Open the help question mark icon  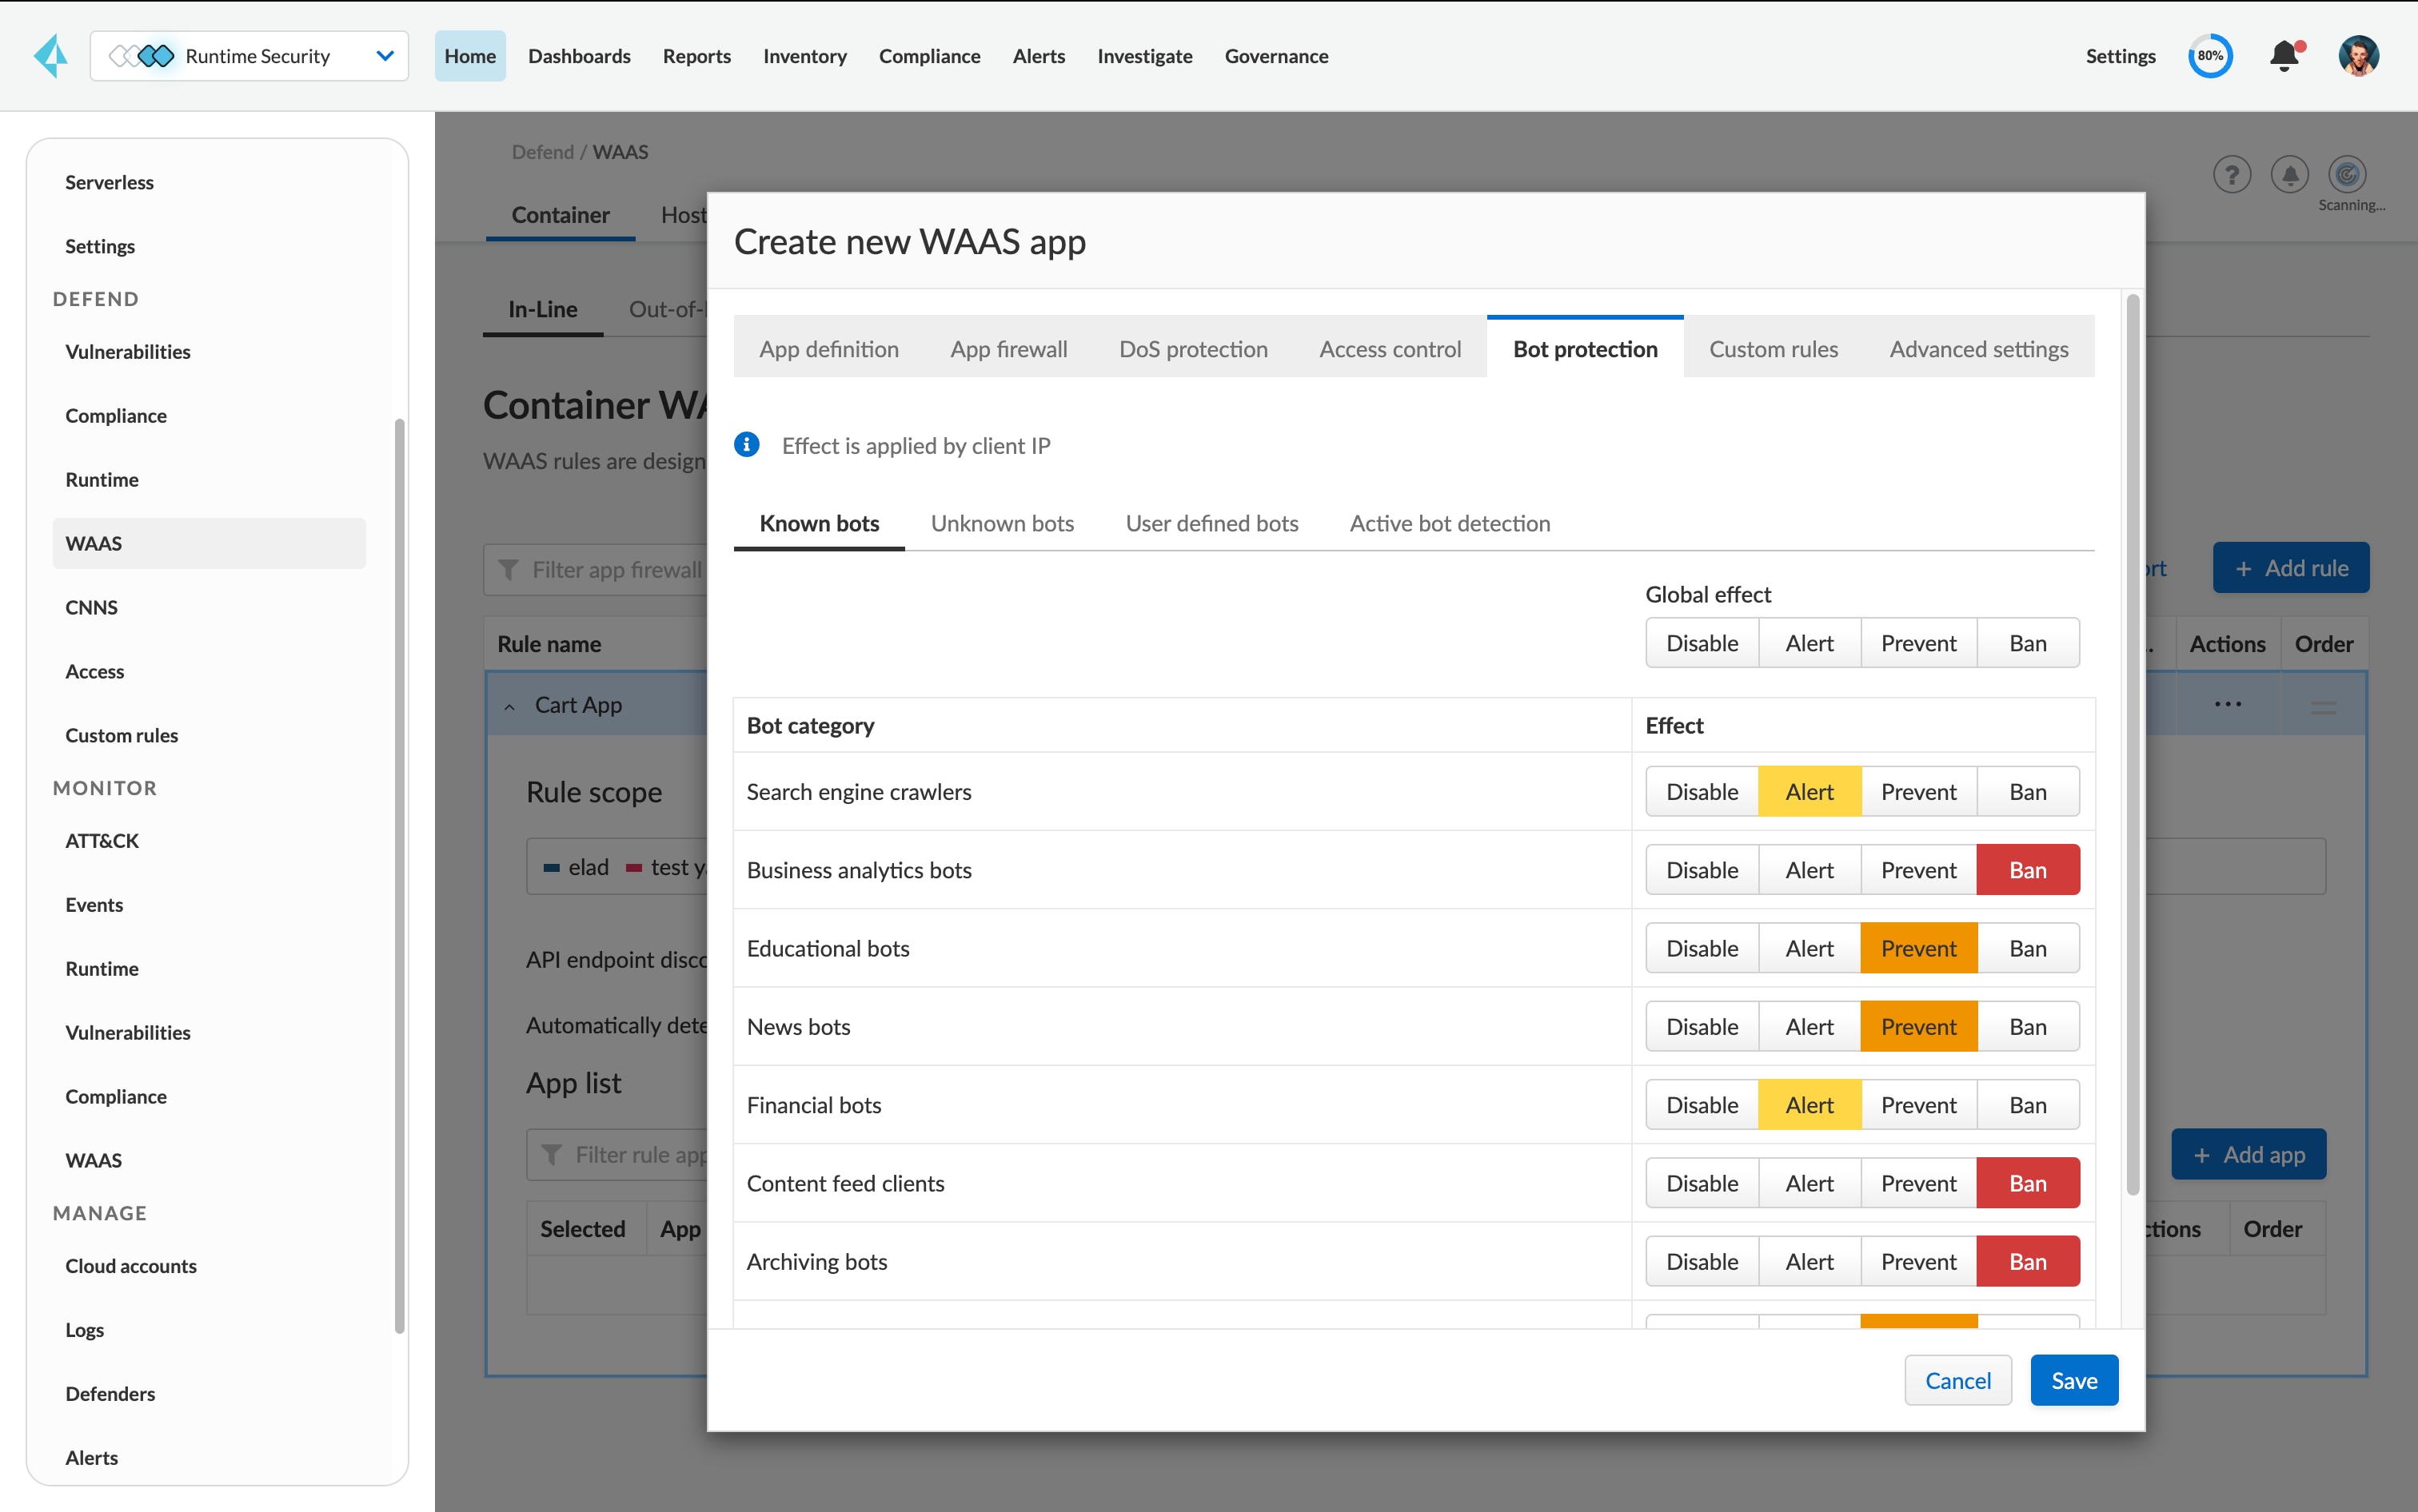point(2232,174)
